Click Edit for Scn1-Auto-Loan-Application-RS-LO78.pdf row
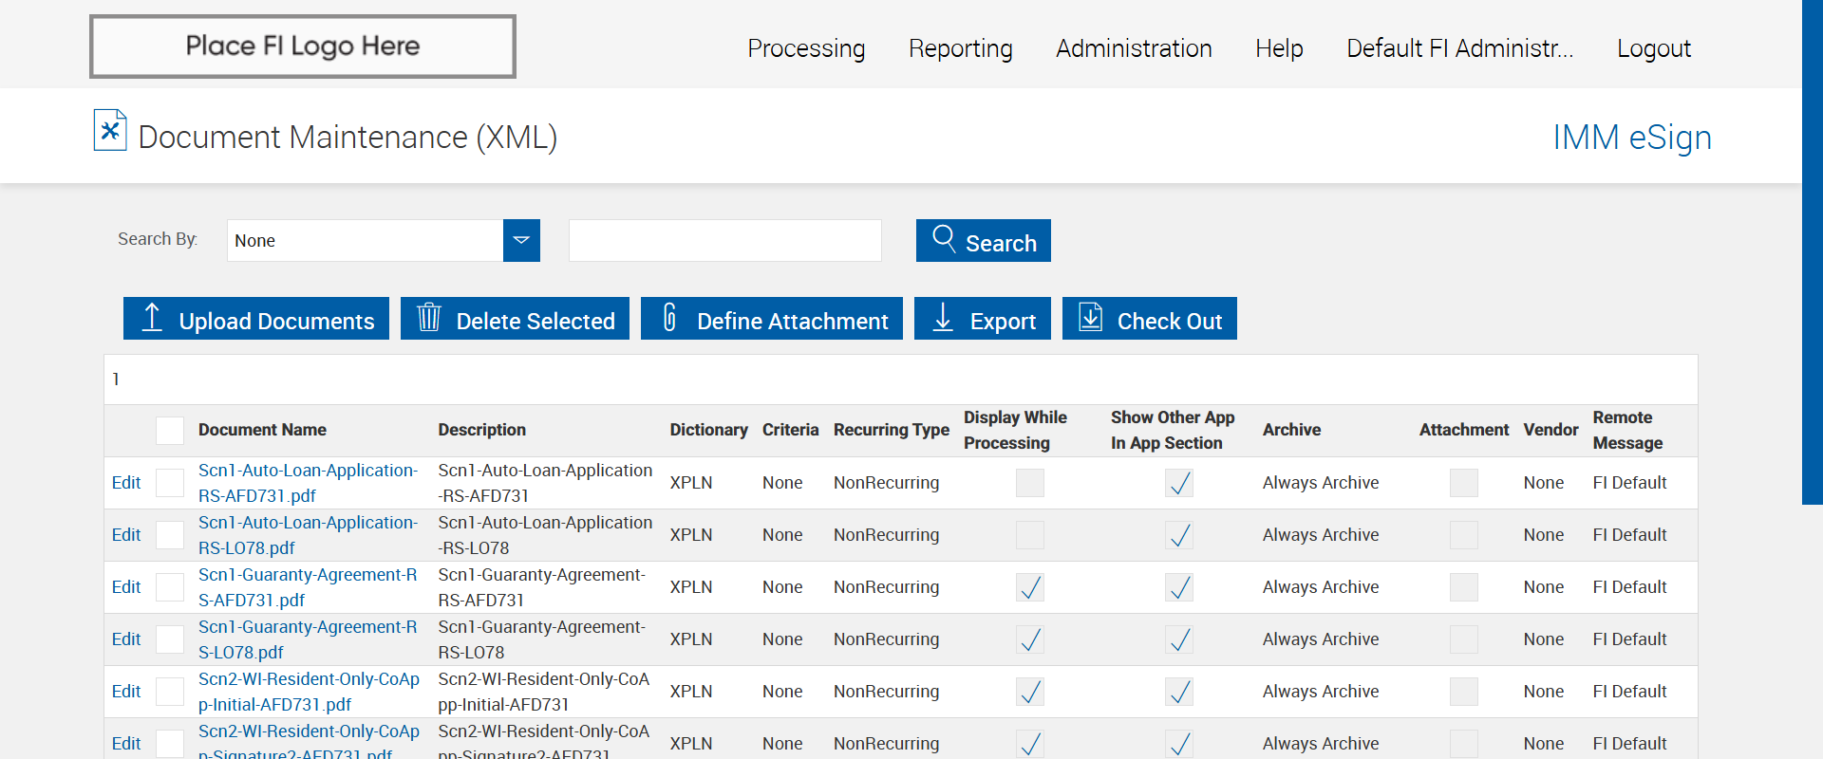 pos(126,535)
